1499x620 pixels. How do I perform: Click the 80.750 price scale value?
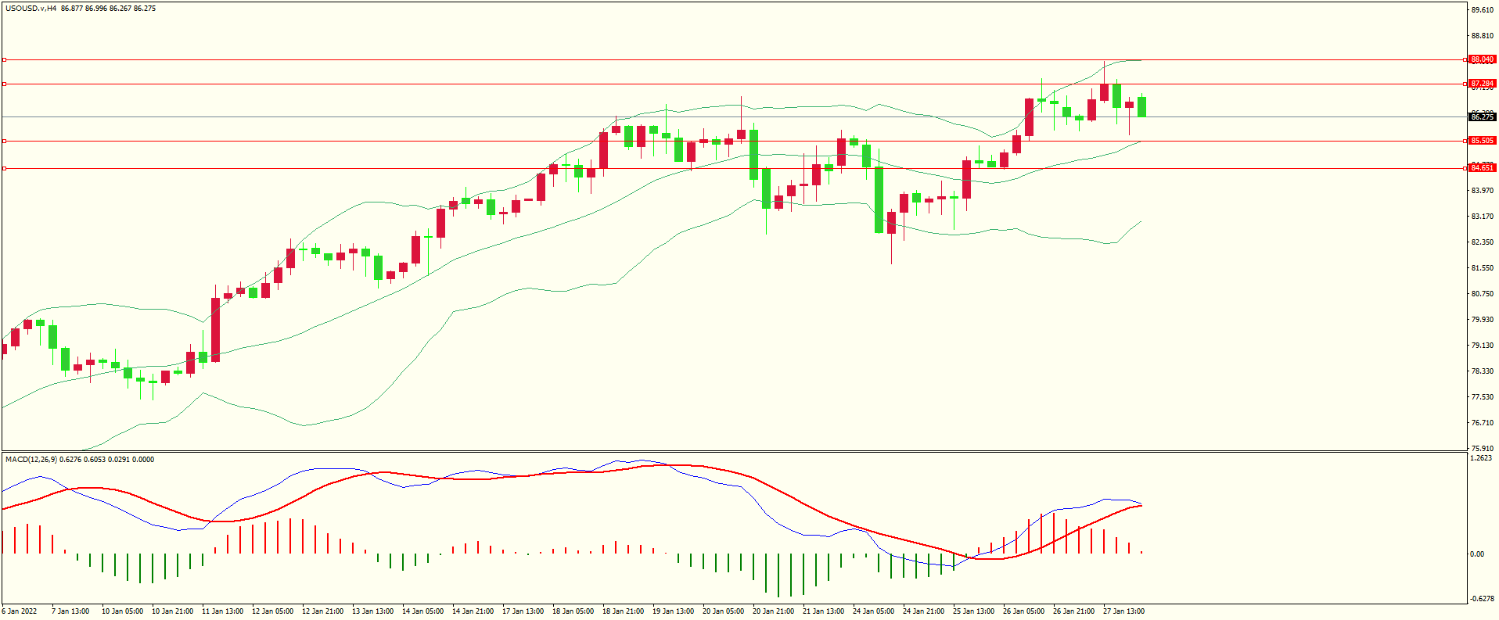[1483, 294]
